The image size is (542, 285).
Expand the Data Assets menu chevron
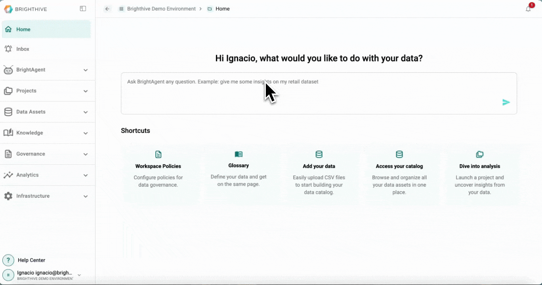click(86, 112)
